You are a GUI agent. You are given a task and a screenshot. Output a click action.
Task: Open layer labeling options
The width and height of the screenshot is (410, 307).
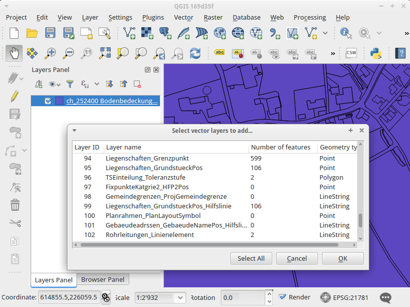(x=219, y=52)
